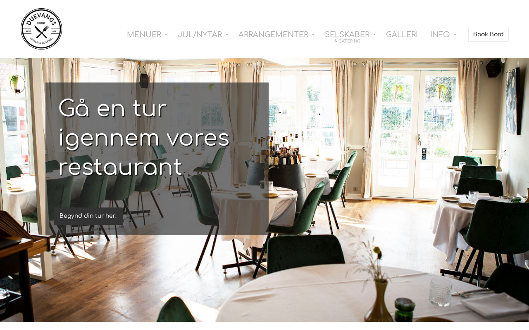Expand the ARRANGEMENTER dropdown caret
The height and width of the screenshot is (330, 529).
tap(313, 35)
